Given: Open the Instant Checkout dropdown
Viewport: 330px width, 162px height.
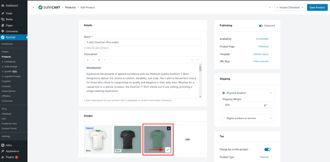Looking at the screenshot, I should (290, 7).
